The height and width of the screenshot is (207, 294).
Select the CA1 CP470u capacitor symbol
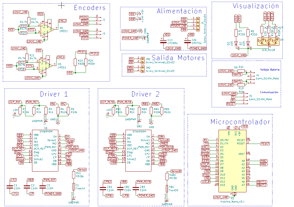coord(187,42)
